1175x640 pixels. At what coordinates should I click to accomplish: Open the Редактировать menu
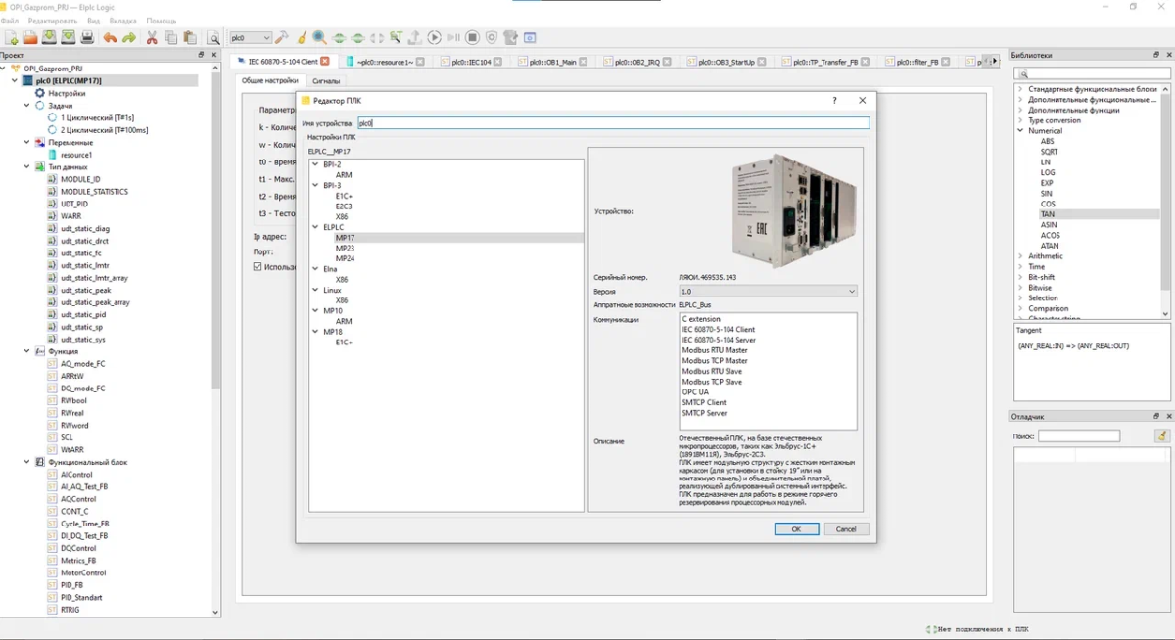coord(53,21)
